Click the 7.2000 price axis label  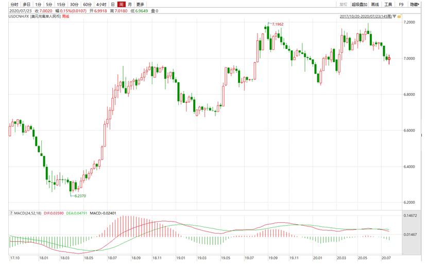coord(409,22)
